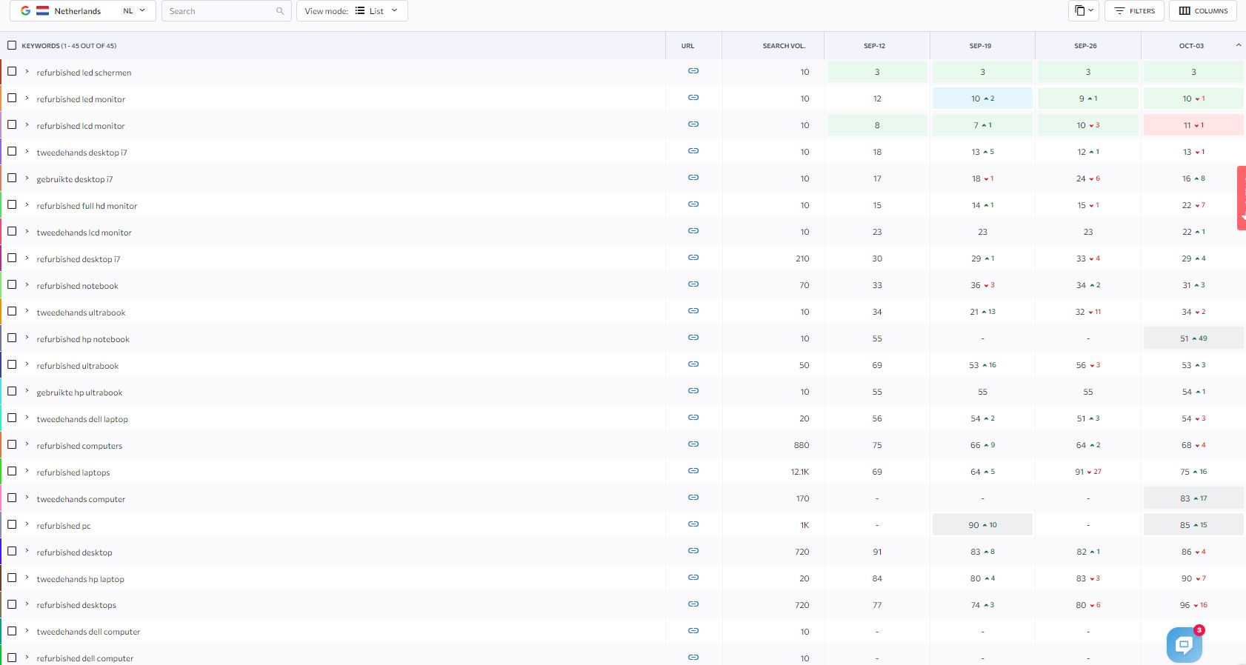The height and width of the screenshot is (665, 1246).
Task: Select all keywords with header checkbox
Action: [x=12, y=45]
